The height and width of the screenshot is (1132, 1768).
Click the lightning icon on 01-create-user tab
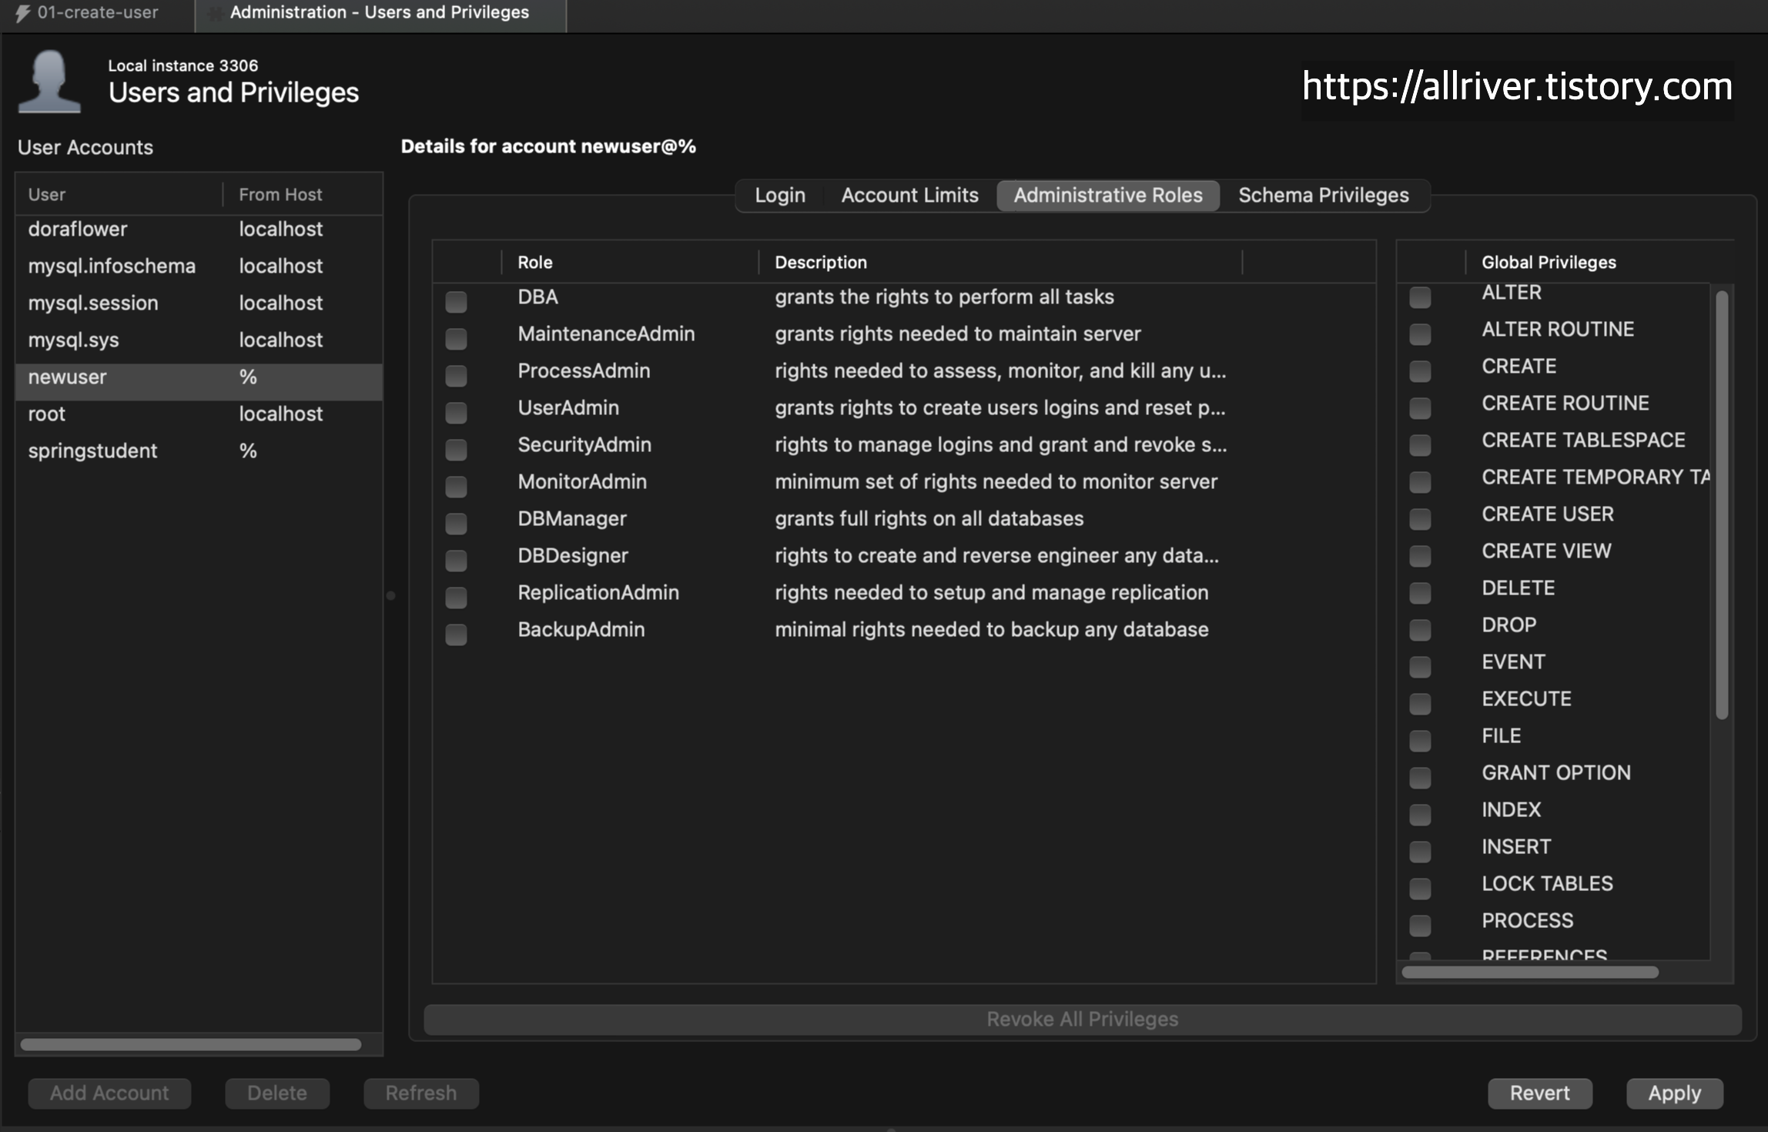coord(23,13)
